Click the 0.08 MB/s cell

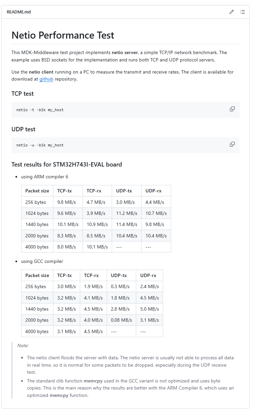click(x=121, y=320)
